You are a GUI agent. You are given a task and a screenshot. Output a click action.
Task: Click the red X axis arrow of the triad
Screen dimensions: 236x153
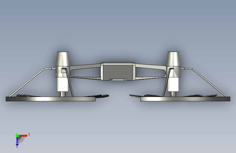click(23, 136)
